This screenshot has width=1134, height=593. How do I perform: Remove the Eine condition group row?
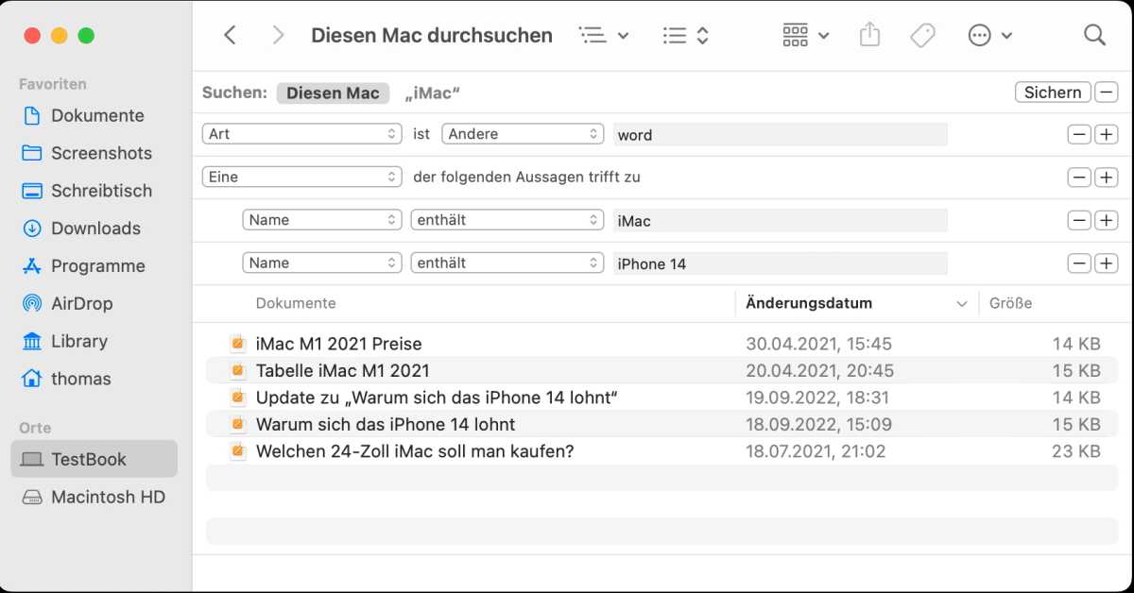click(1079, 177)
